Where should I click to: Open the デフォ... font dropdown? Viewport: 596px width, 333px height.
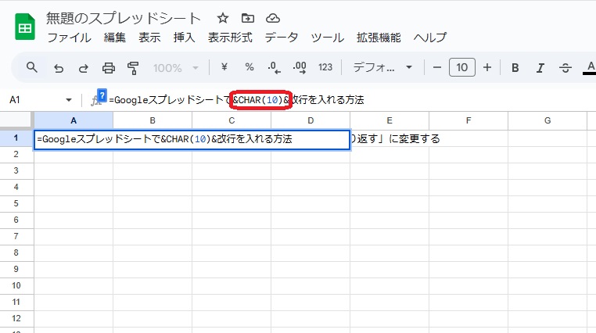pyautogui.click(x=382, y=67)
